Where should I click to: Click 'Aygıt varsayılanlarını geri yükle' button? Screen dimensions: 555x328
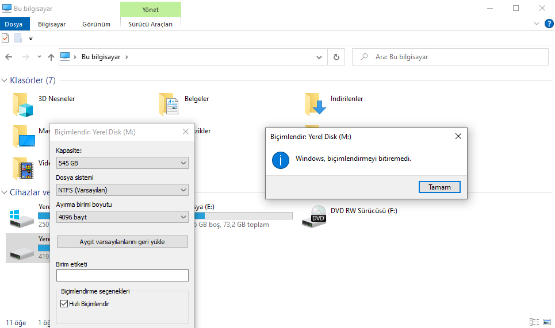[122, 242]
